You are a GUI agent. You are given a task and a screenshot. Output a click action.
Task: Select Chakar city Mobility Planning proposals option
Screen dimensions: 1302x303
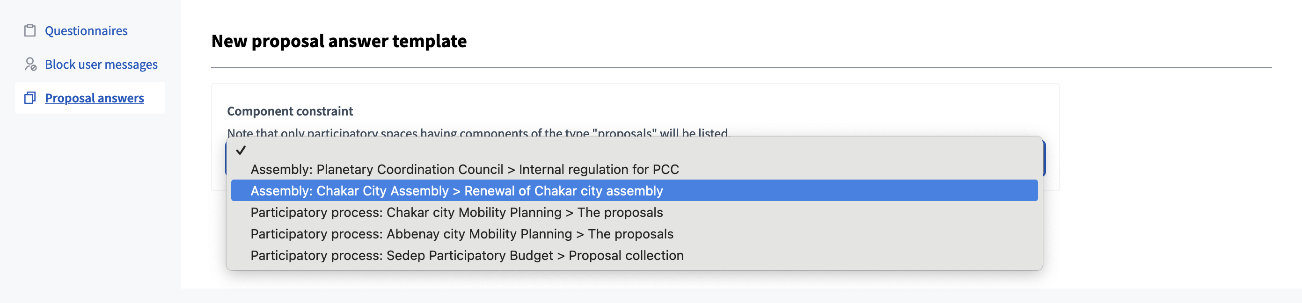[x=456, y=213]
